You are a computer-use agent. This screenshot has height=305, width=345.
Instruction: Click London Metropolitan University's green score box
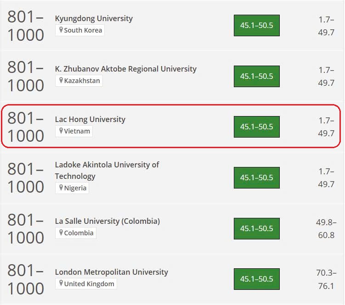pyautogui.click(x=256, y=279)
